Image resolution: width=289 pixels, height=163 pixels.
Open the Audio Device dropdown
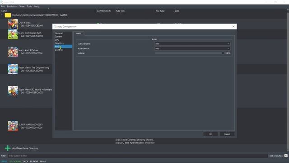[x=192, y=48]
